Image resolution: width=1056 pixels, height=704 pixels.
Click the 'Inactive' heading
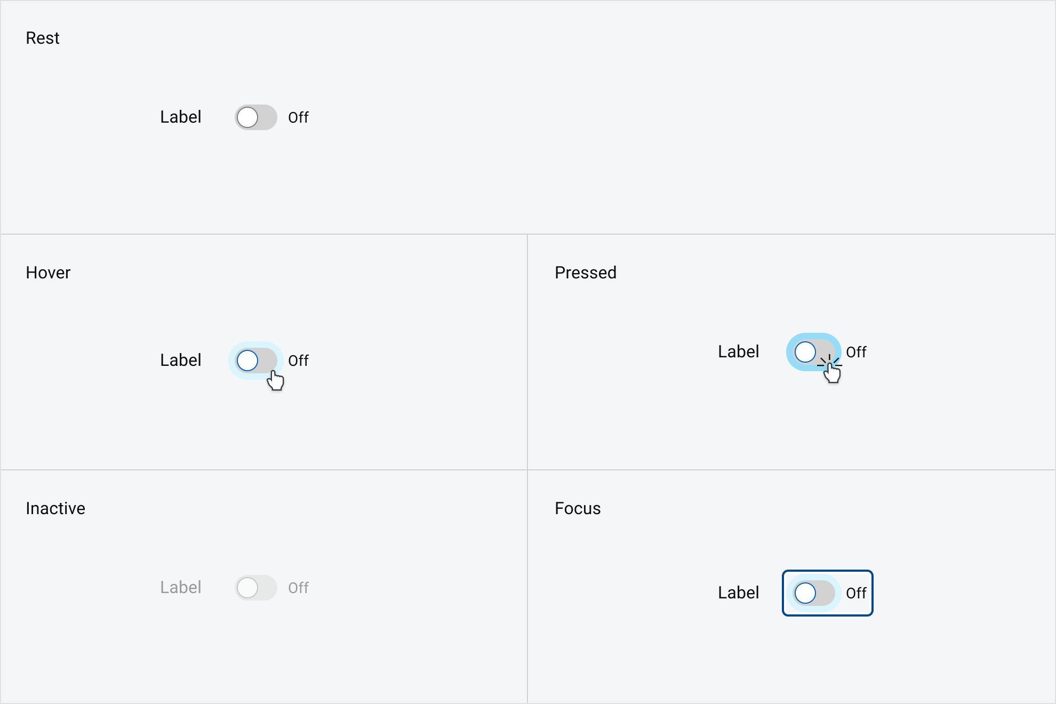[55, 508]
